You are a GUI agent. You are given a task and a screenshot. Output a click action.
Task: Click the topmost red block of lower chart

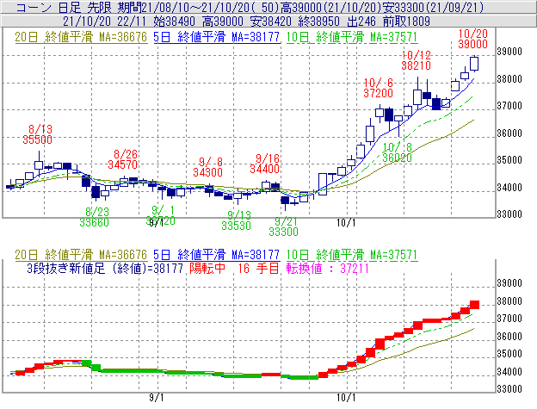coord(474,305)
